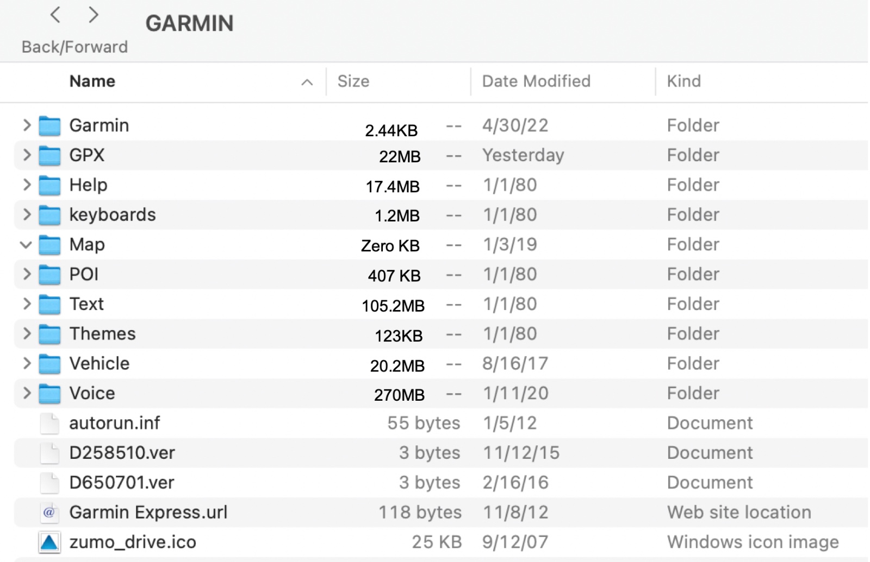Screen dimensions: 870x562
Task: Expand the POI folder
Action: [26, 274]
